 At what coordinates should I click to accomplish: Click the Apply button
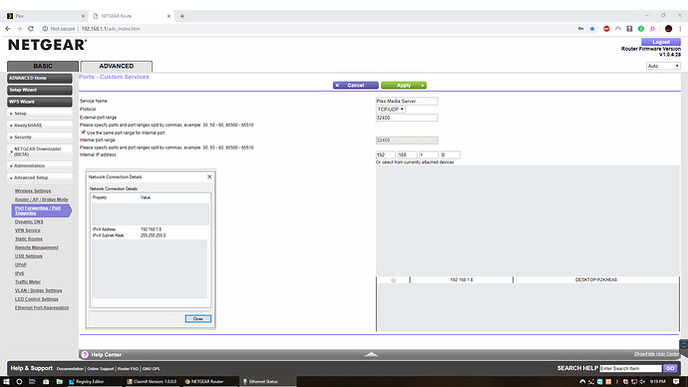403,85
